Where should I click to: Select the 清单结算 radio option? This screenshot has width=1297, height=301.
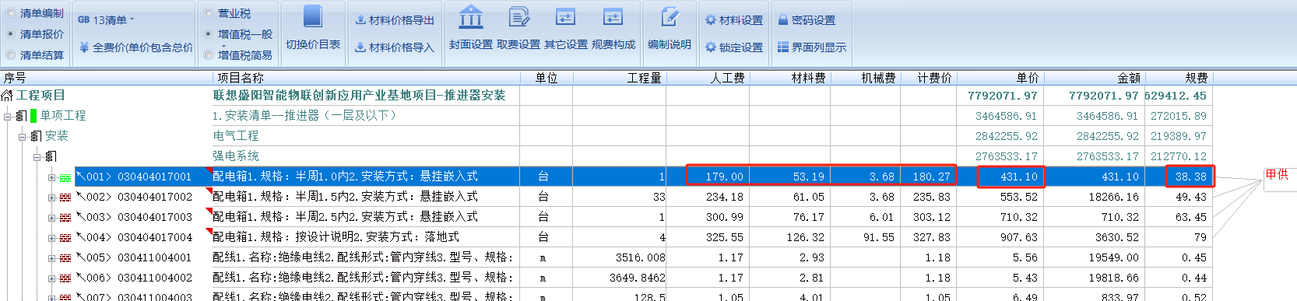coord(34,55)
